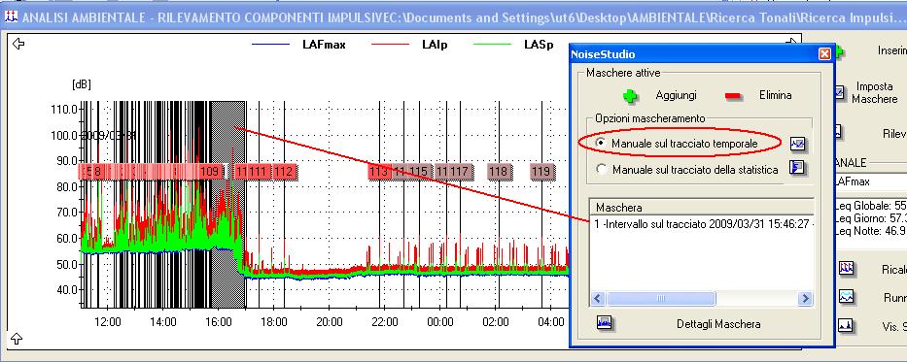
Task: Select Manuale sul tracciato temporale radio option
Action: 602,143
